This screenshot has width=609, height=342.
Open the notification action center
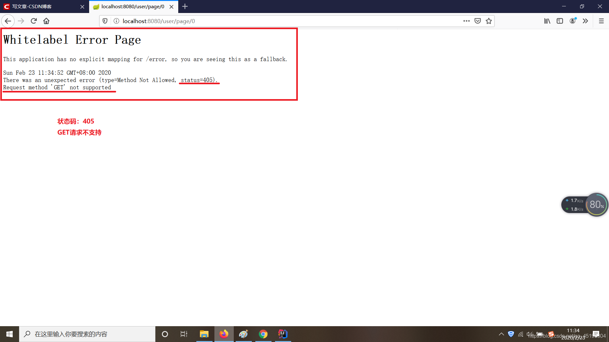pos(596,334)
